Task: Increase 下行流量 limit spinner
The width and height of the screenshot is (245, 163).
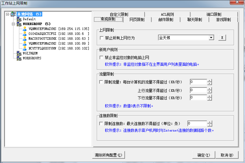Action: pyautogui.click(x=209, y=96)
